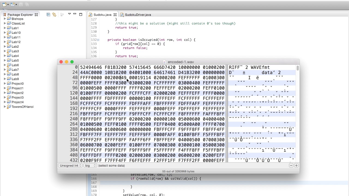Click the hex editor vertical scrollbar
Viewport: 349px width, 196px height.
tap(298, 68)
